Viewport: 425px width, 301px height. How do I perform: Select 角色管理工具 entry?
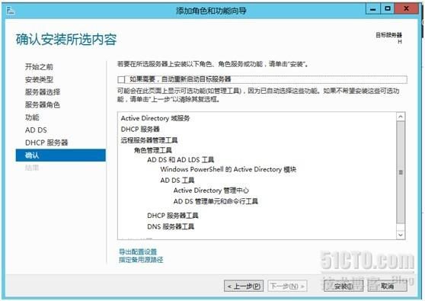coord(153,150)
